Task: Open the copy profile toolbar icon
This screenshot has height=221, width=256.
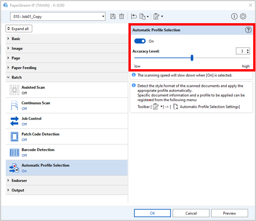Action: pyautogui.click(x=144, y=16)
